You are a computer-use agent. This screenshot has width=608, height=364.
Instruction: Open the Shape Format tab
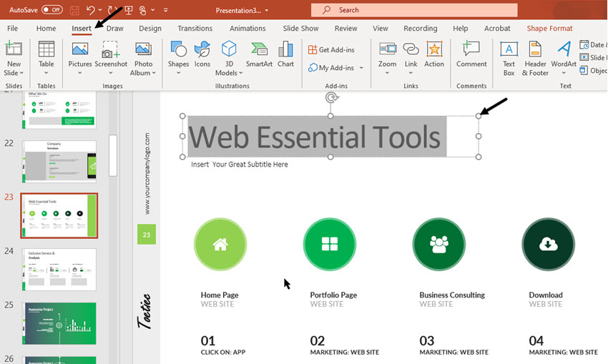pyautogui.click(x=549, y=29)
